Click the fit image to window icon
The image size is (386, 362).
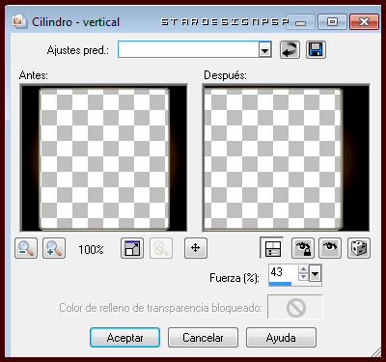(x=132, y=248)
